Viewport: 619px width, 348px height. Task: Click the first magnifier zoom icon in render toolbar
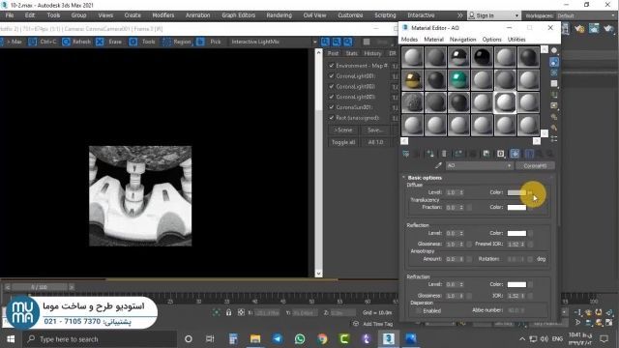click(x=325, y=42)
